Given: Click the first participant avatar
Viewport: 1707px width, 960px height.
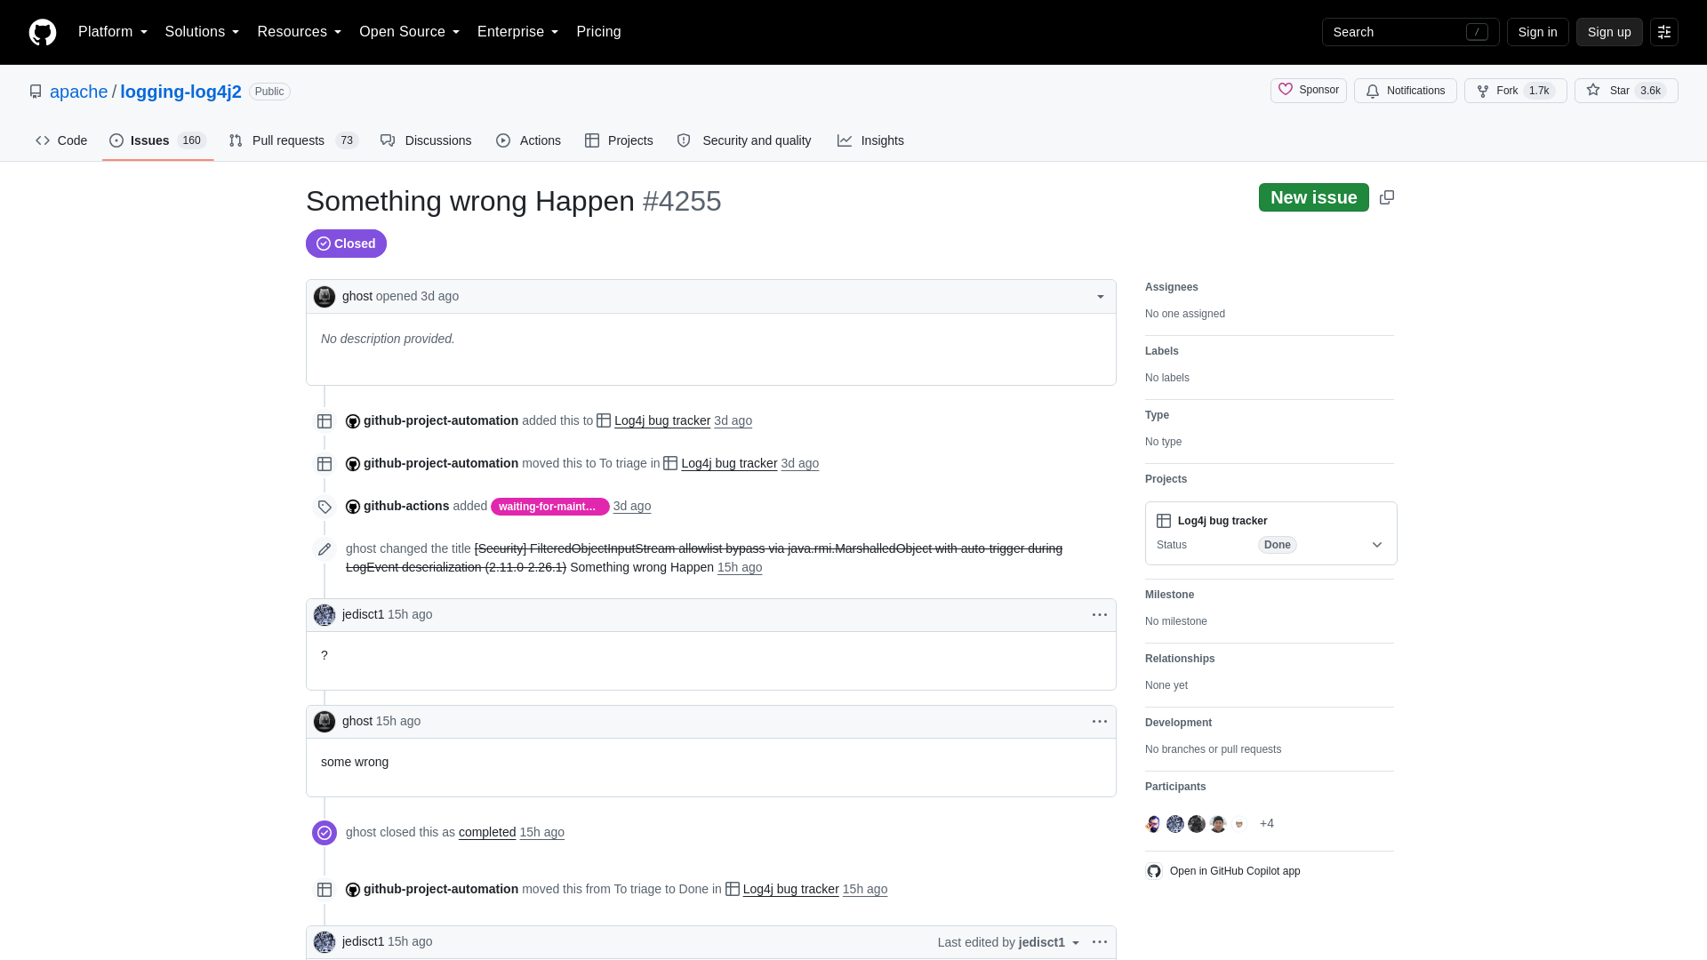Looking at the screenshot, I should 1154,824.
